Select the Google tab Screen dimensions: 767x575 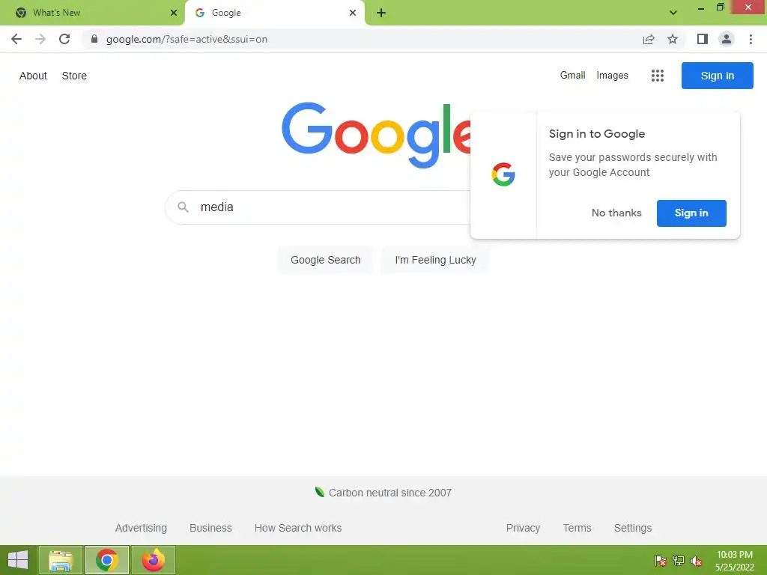pos(274,13)
